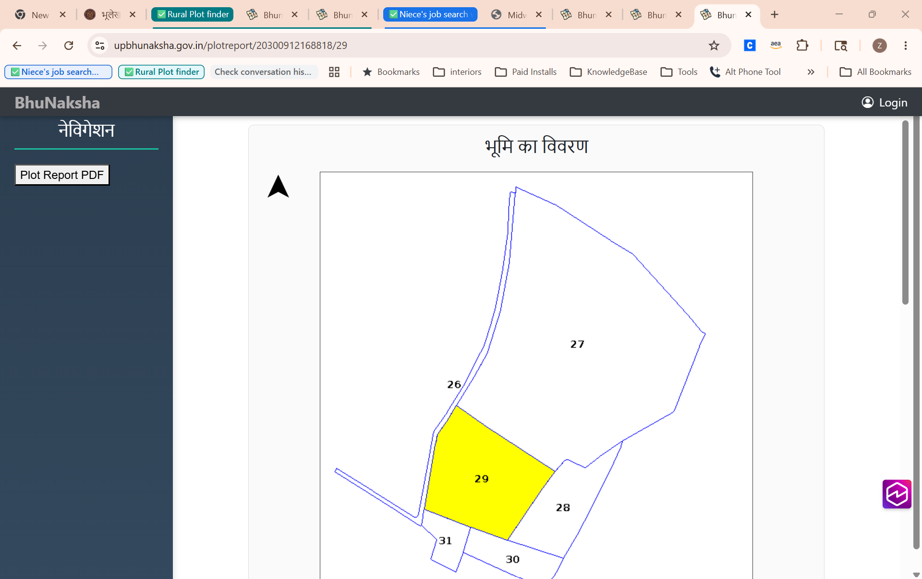Image resolution: width=922 pixels, height=579 pixels.
Task: Open the tab groups grid icon in the bookmarks bar
Action: click(x=334, y=72)
